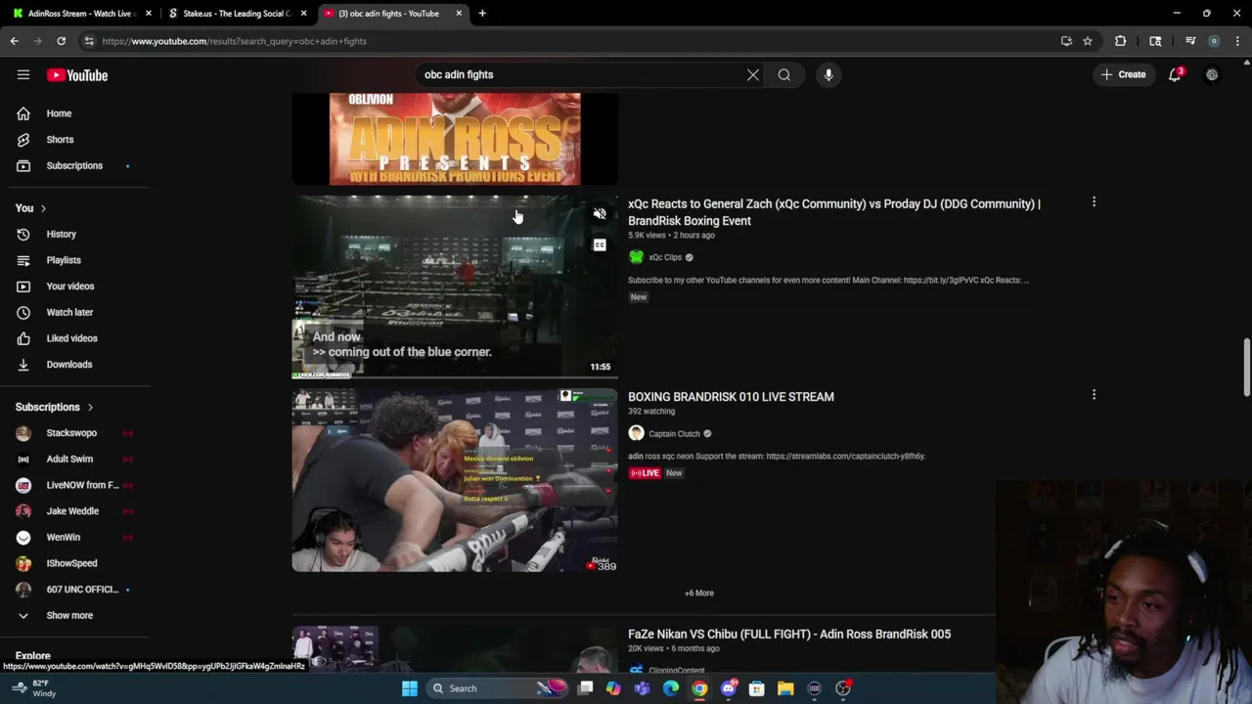Open Subscriptions in the sidebar
This screenshot has width=1252, height=704.
pyautogui.click(x=75, y=165)
